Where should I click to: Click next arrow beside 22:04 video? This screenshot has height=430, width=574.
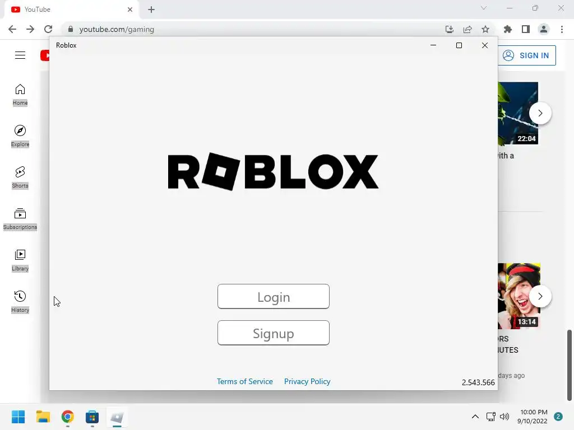point(540,113)
